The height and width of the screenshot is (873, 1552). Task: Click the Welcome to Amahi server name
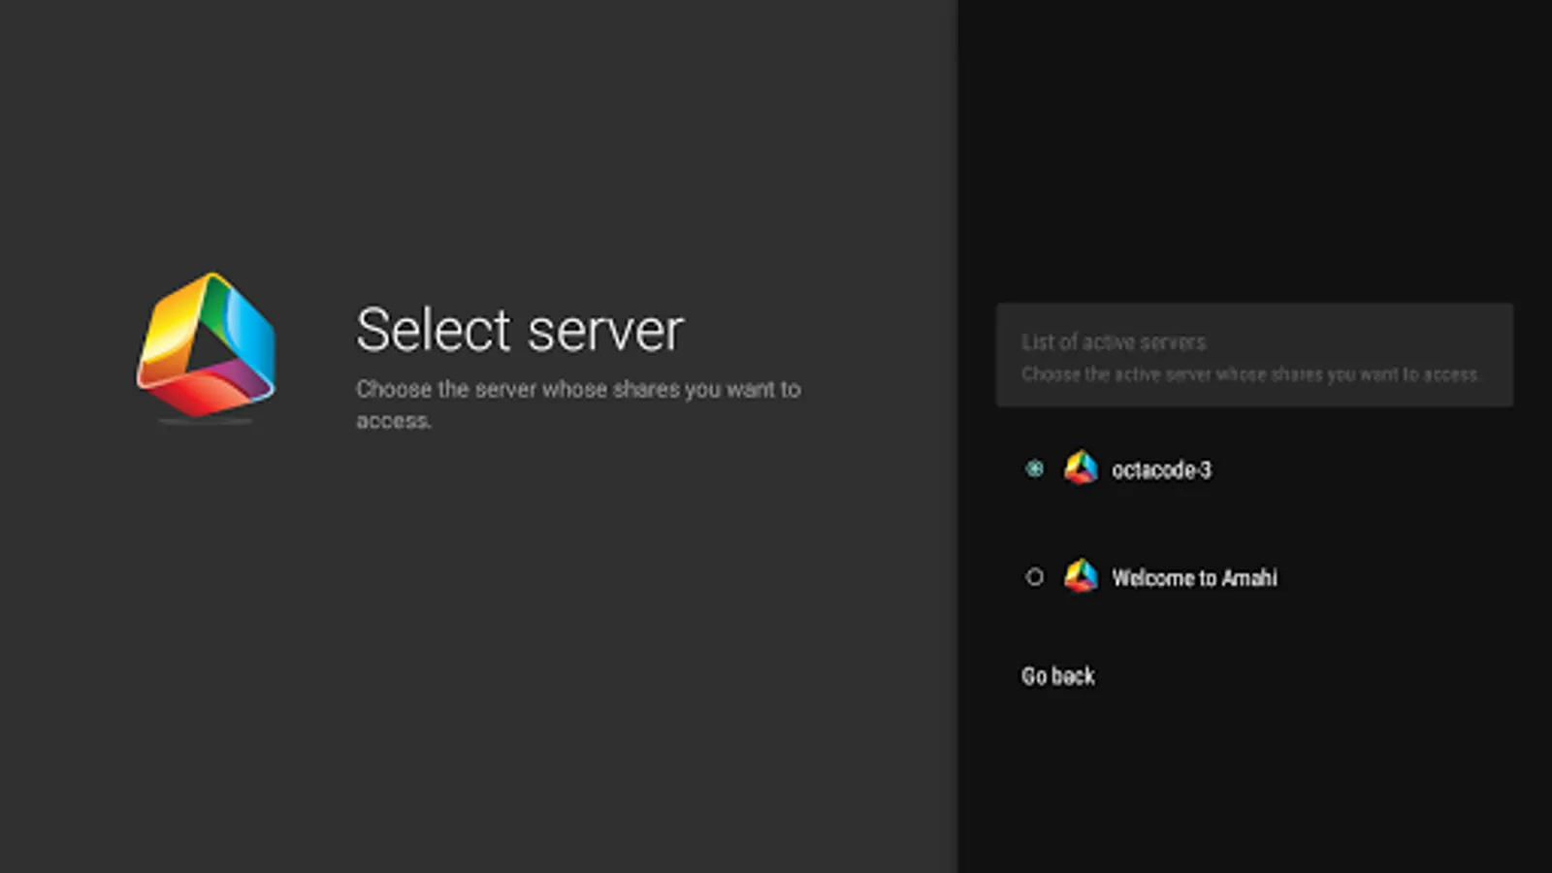tap(1194, 578)
